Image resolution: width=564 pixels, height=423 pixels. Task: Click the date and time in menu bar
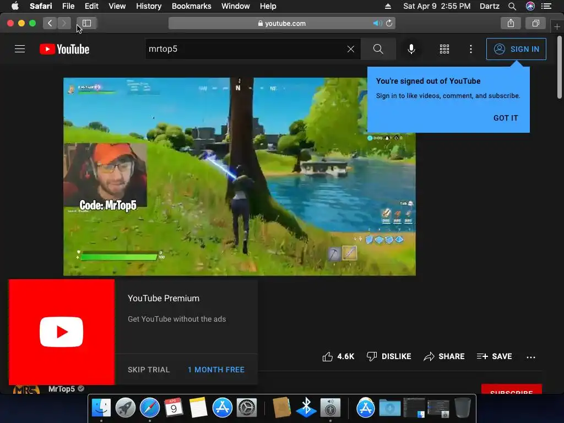pyautogui.click(x=437, y=6)
